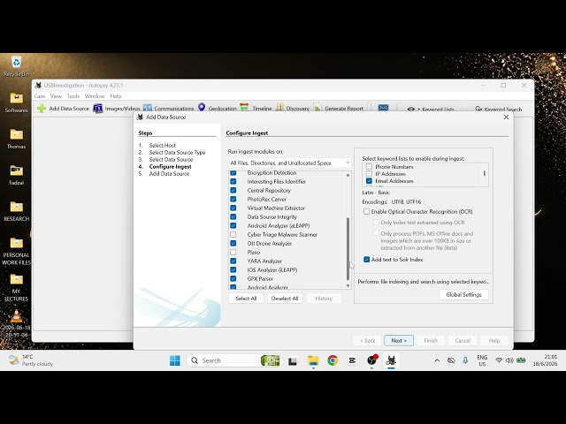Open the Case menu
The image size is (566, 424).
coord(40,96)
